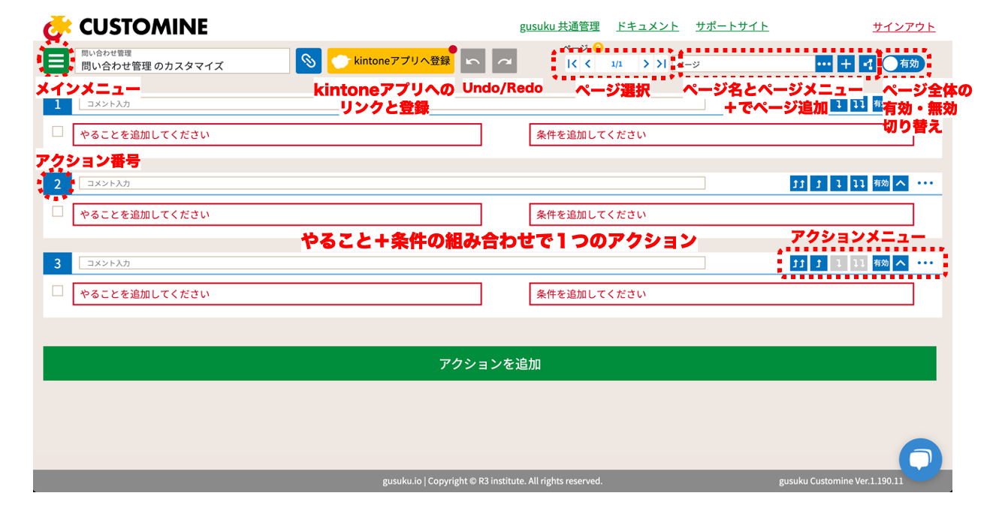Jump to the last page
Viewport: 1005px width, 517px height.
pos(660,64)
